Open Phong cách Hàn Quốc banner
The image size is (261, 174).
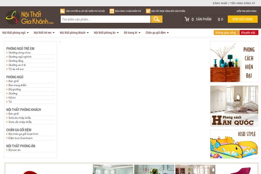click(234, 106)
